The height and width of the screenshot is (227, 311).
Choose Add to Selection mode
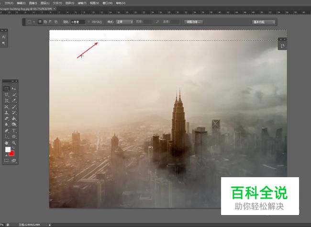[x=45, y=22]
